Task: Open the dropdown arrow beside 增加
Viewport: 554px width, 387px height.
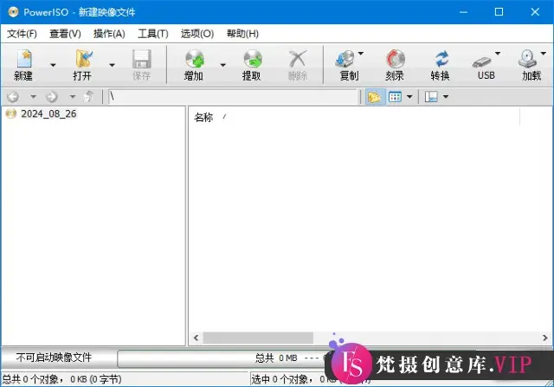Action: [223, 65]
